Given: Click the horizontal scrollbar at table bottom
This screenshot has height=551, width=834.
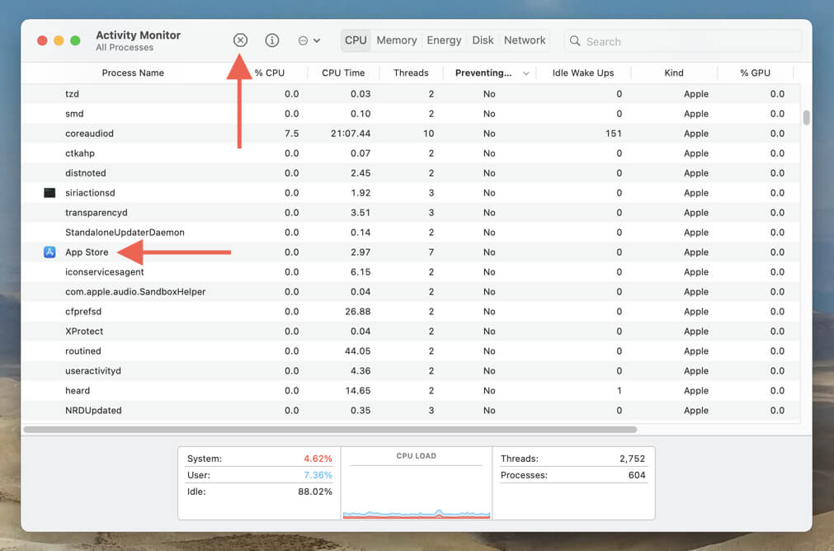Looking at the screenshot, I should [x=330, y=429].
